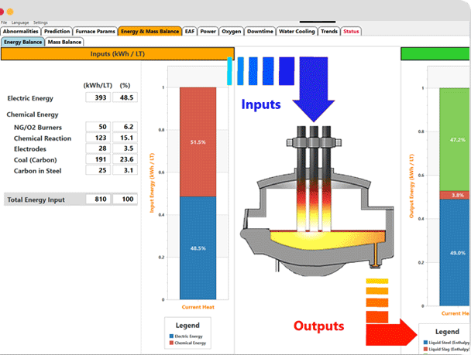Click Electrodes percent 3.5

(125, 148)
